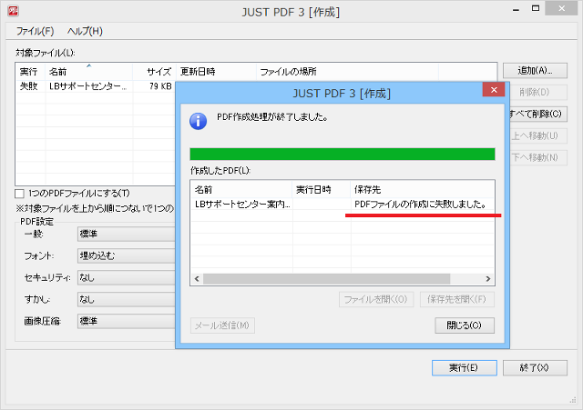Click the ファイルの場所 column header
Viewport: 583px width, 410px height.
[x=347, y=72]
